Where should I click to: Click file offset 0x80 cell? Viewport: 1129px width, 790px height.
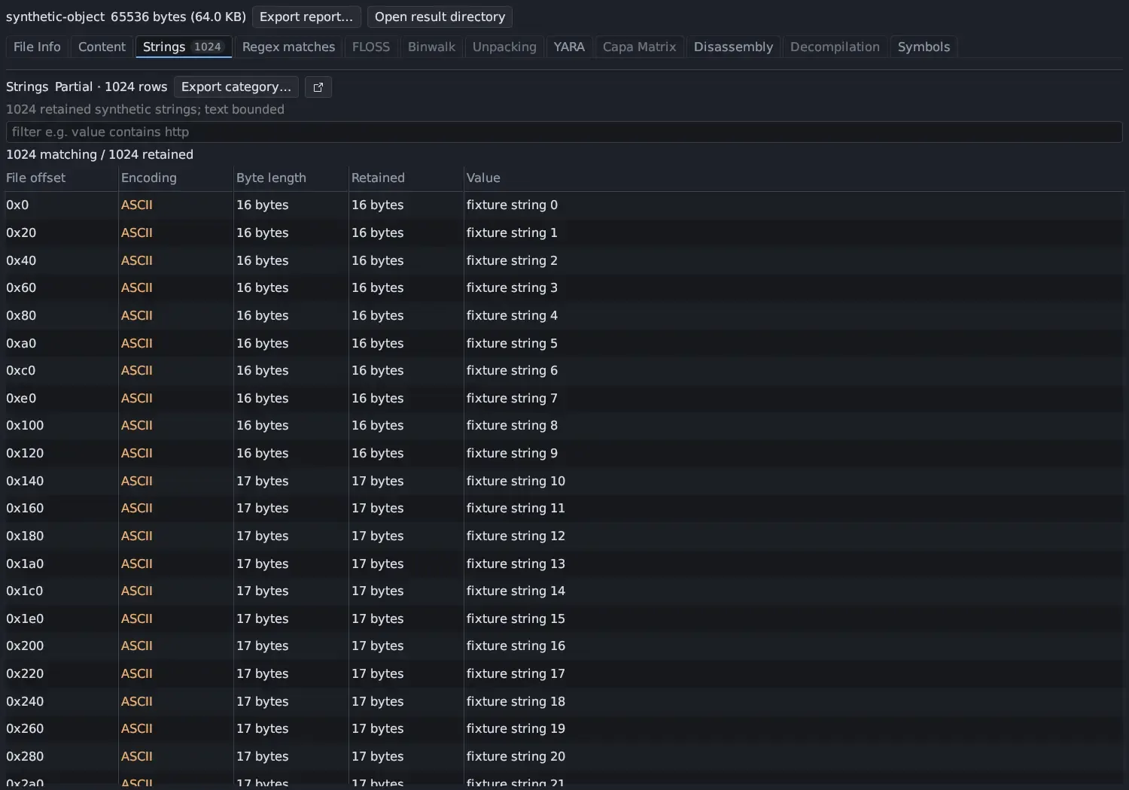point(21,315)
